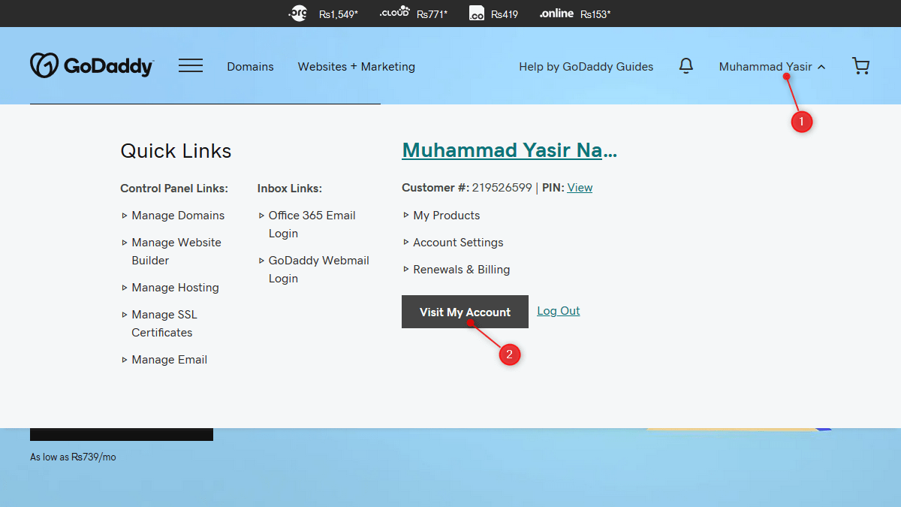Select customer number 219526599 text
This screenshot has width=901, height=507.
click(x=502, y=188)
